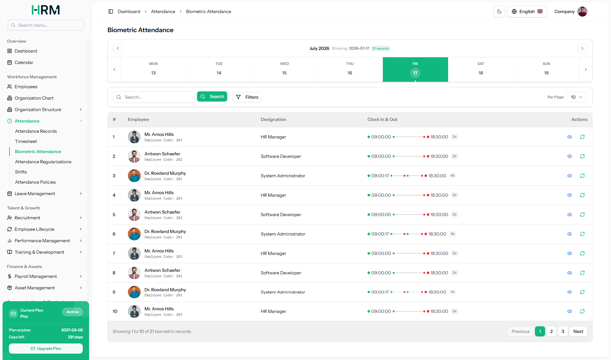This screenshot has width=611, height=360.
Task: Go to previous month arrow beside July 2026
Action: (x=118, y=48)
